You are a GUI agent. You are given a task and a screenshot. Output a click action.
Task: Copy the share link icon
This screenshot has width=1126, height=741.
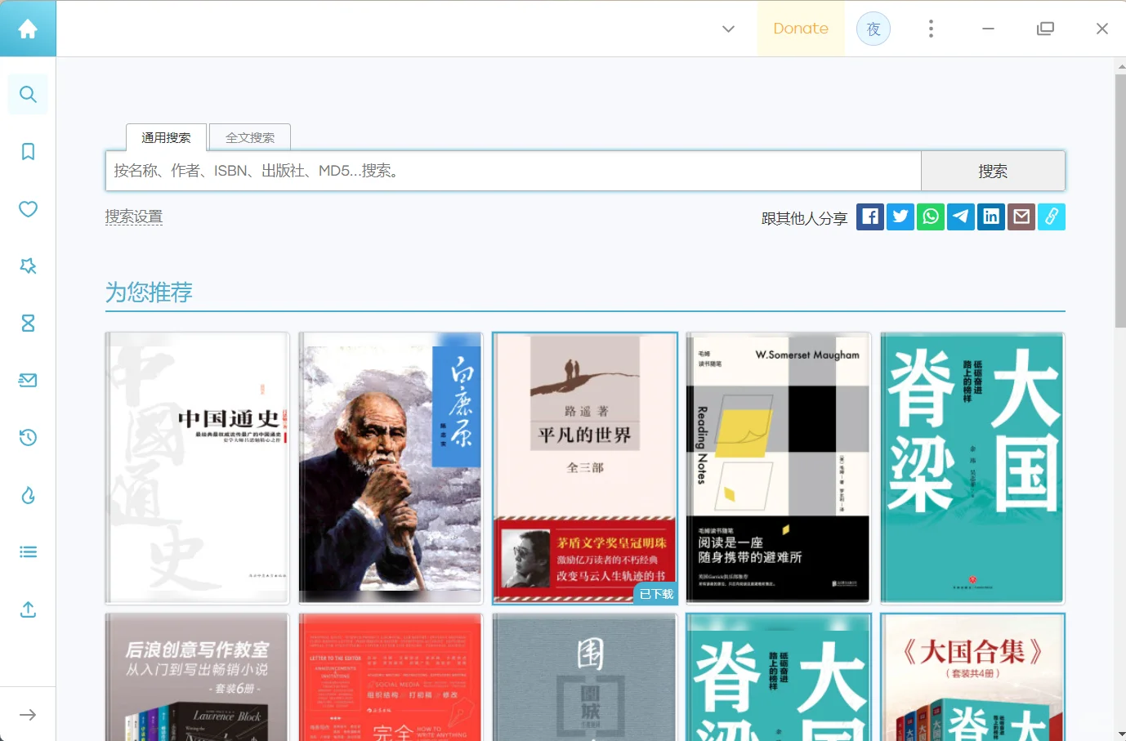coord(1052,216)
